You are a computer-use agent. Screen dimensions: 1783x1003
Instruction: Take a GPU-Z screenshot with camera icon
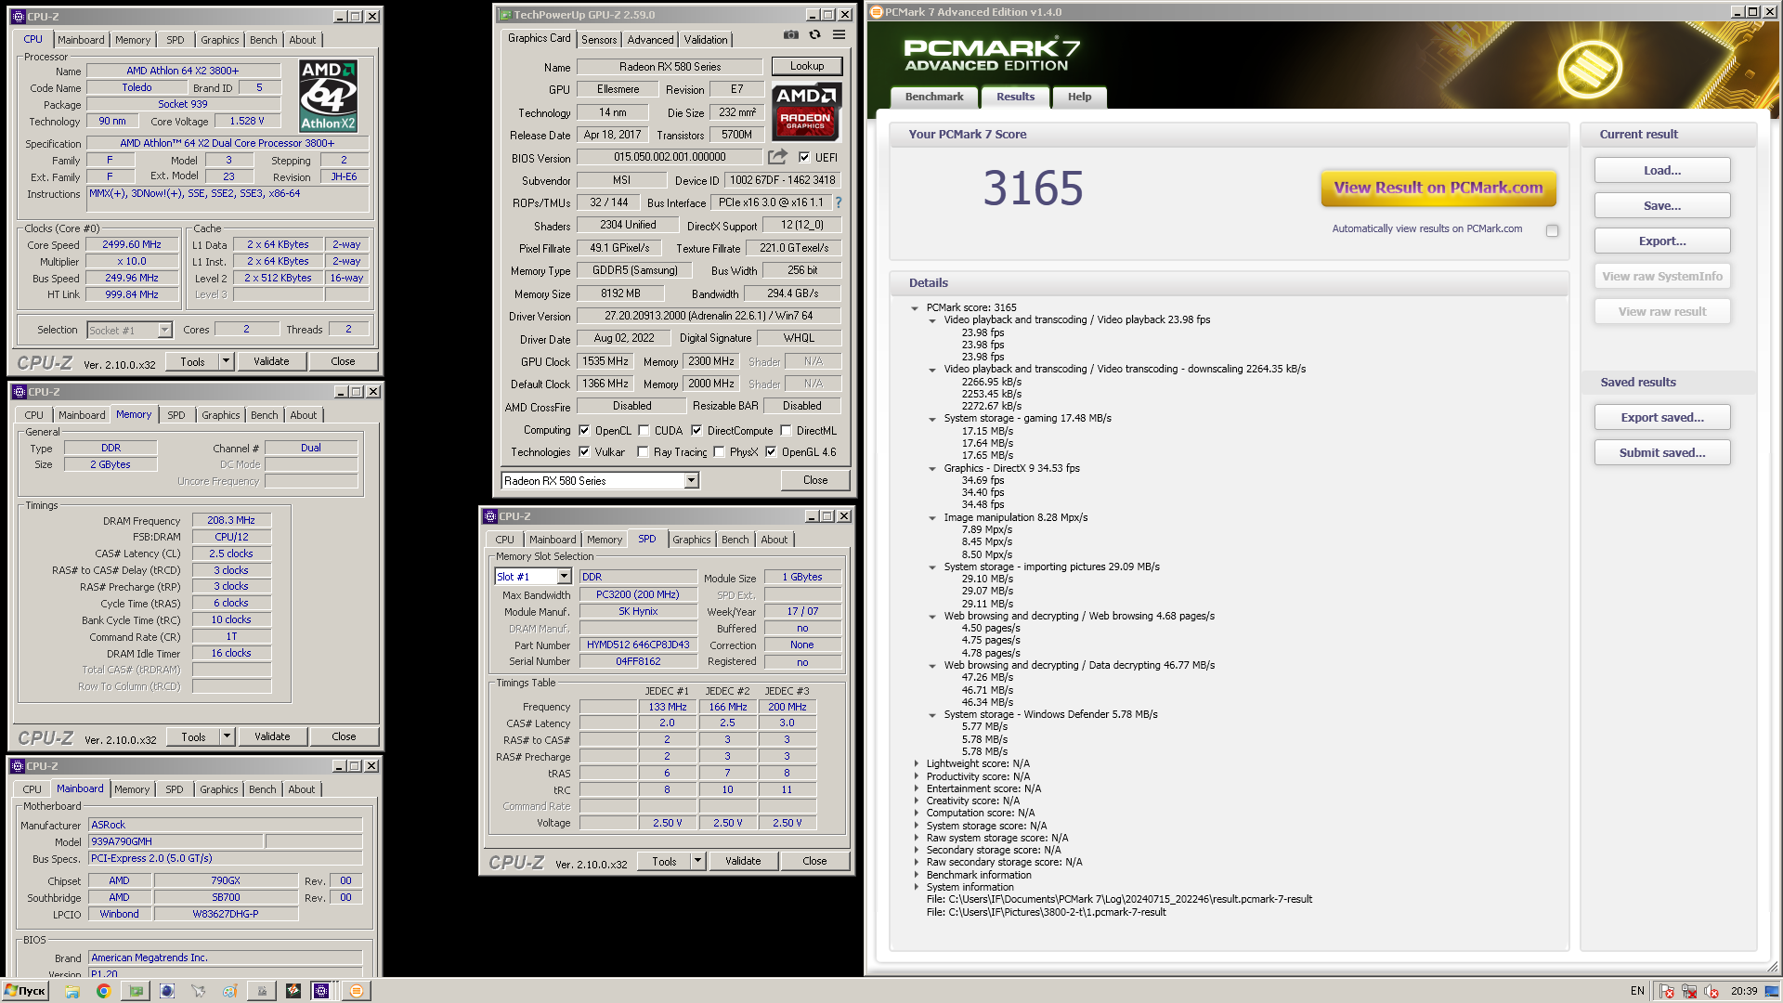click(790, 34)
